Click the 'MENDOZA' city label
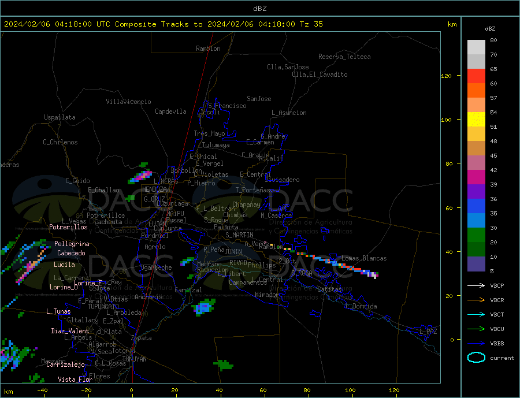This screenshot has width=520, height=398. (154, 189)
